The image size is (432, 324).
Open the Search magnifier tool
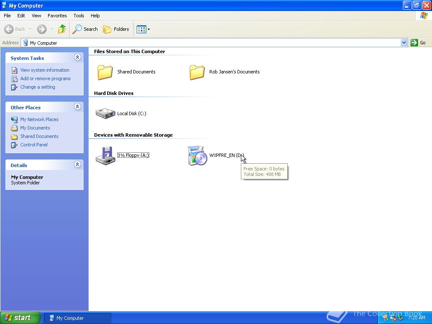pyautogui.click(x=85, y=29)
